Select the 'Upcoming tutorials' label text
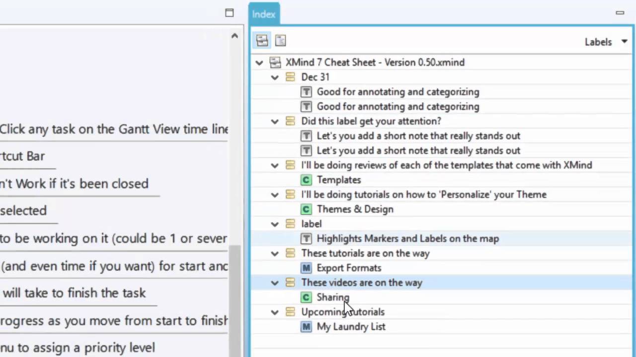The image size is (636, 357). click(343, 312)
